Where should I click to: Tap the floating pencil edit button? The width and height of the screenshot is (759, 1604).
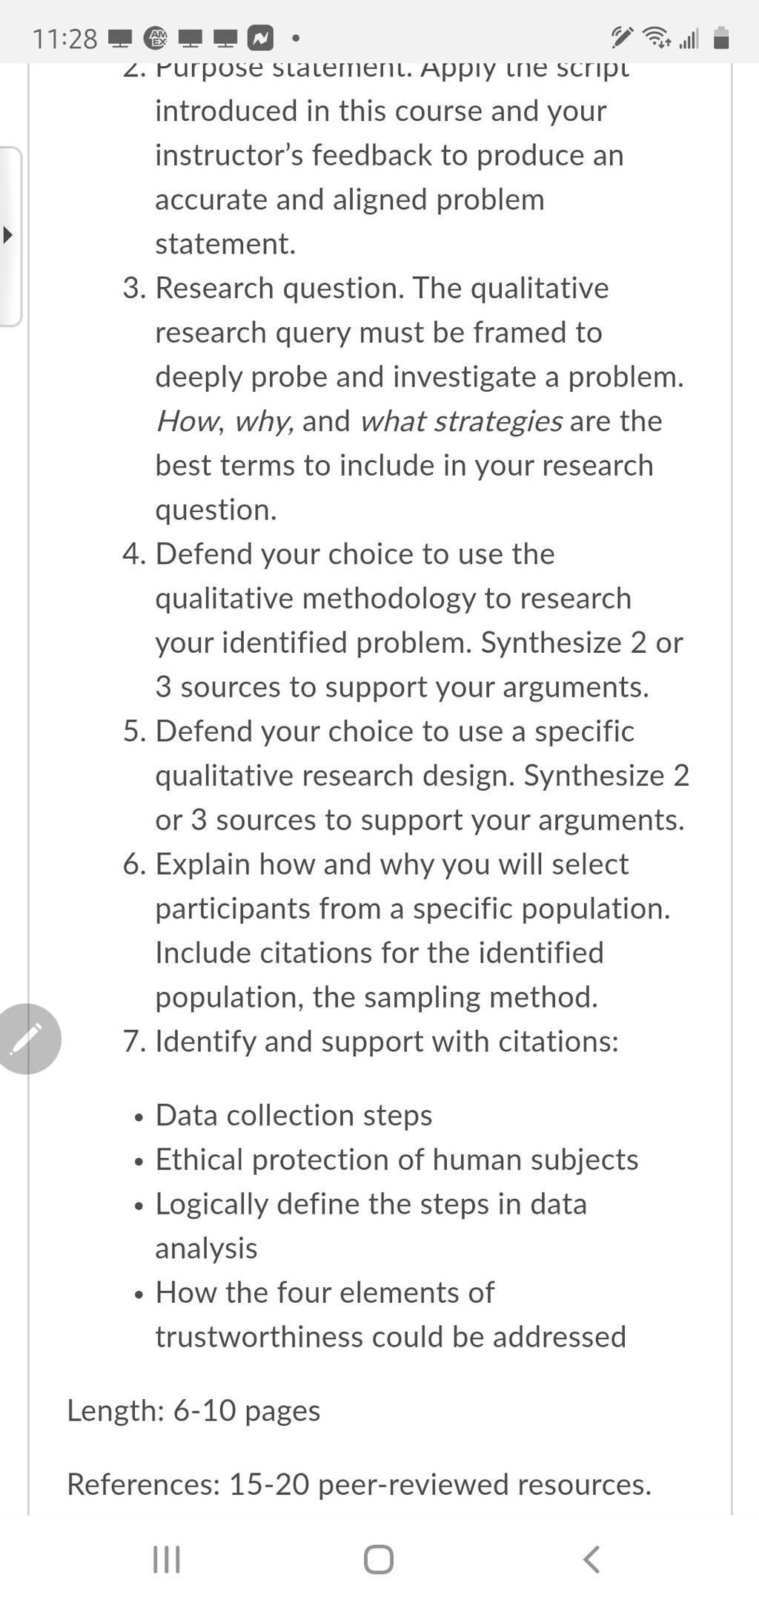pos(27,1039)
